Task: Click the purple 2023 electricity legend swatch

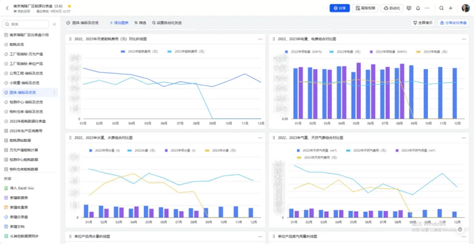Action: point(371,52)
